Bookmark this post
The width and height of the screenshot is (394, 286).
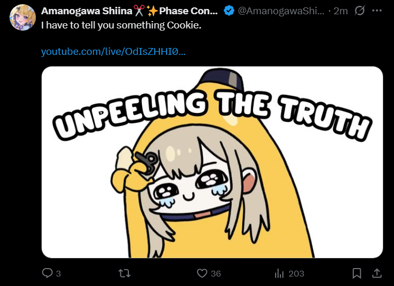pos(357,273)
